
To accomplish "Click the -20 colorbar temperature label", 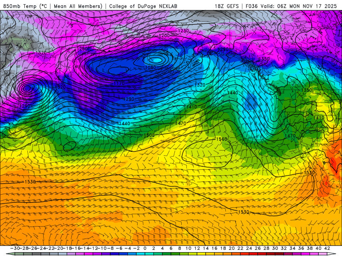I will tap(59, 248).
